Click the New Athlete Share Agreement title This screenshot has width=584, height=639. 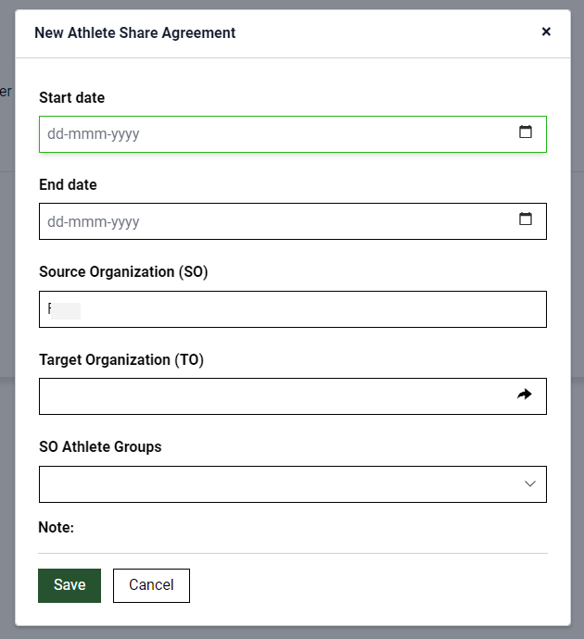135,32
